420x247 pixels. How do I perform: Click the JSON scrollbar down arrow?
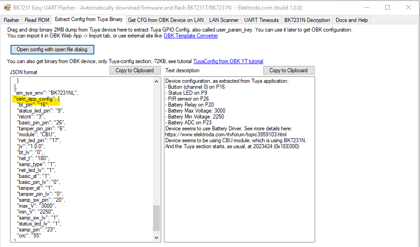click(x=157, y=238)
